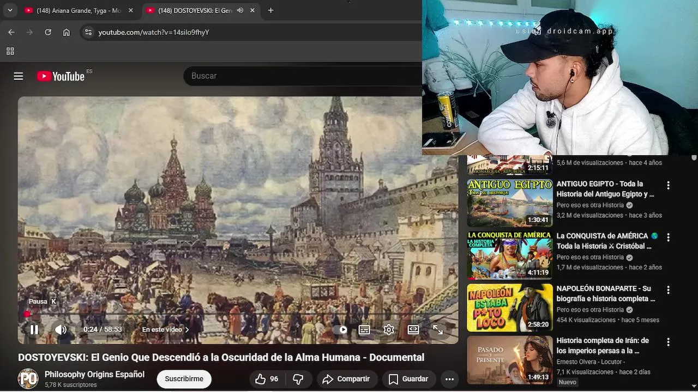
Task: Open 'Historia completa de Irán' video title
Action: [x=603, y=346]
